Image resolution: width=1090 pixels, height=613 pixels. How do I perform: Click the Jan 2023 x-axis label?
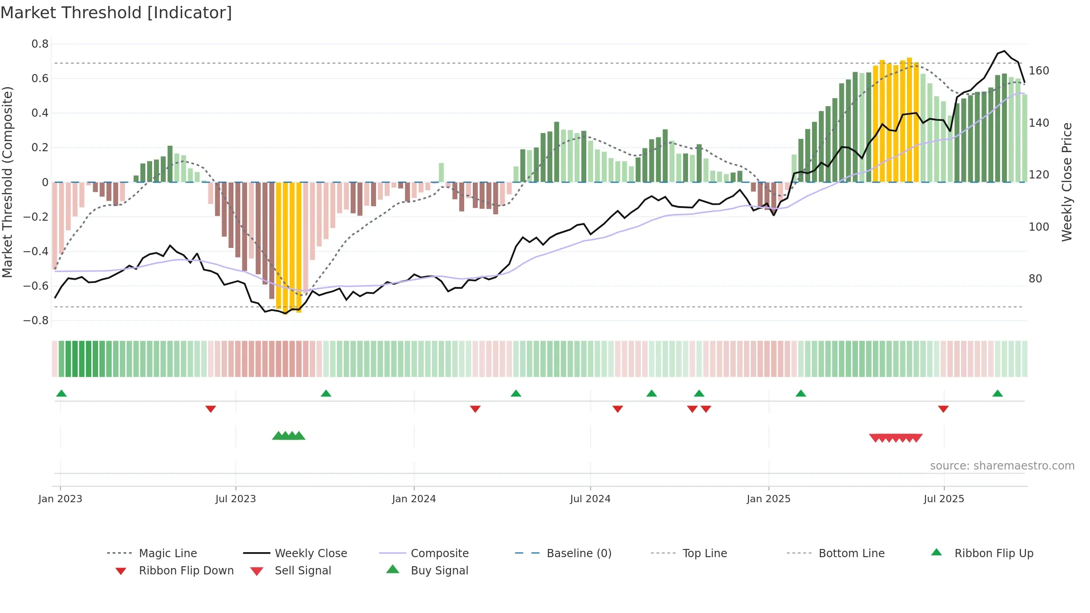click(x=60, y=499)
